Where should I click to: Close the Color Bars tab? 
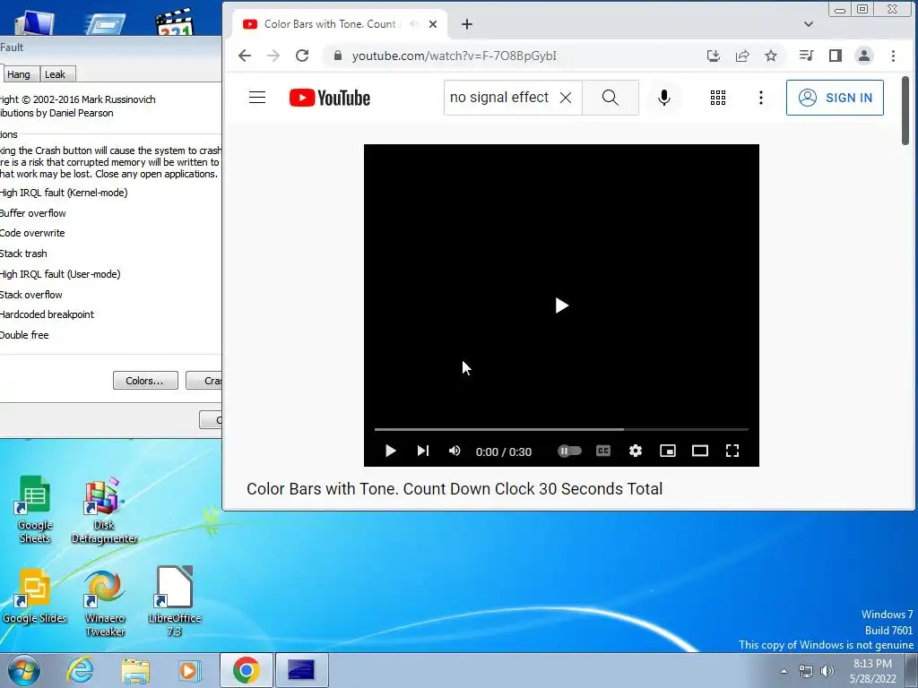433,24
